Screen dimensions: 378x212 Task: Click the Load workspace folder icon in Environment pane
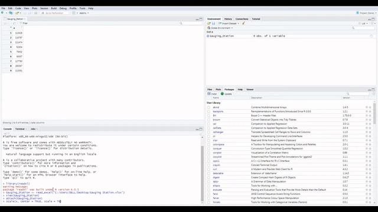[x=209, y=24]
